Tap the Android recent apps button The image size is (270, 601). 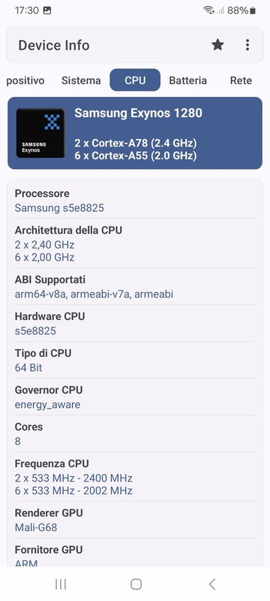[x=61, y=584]
